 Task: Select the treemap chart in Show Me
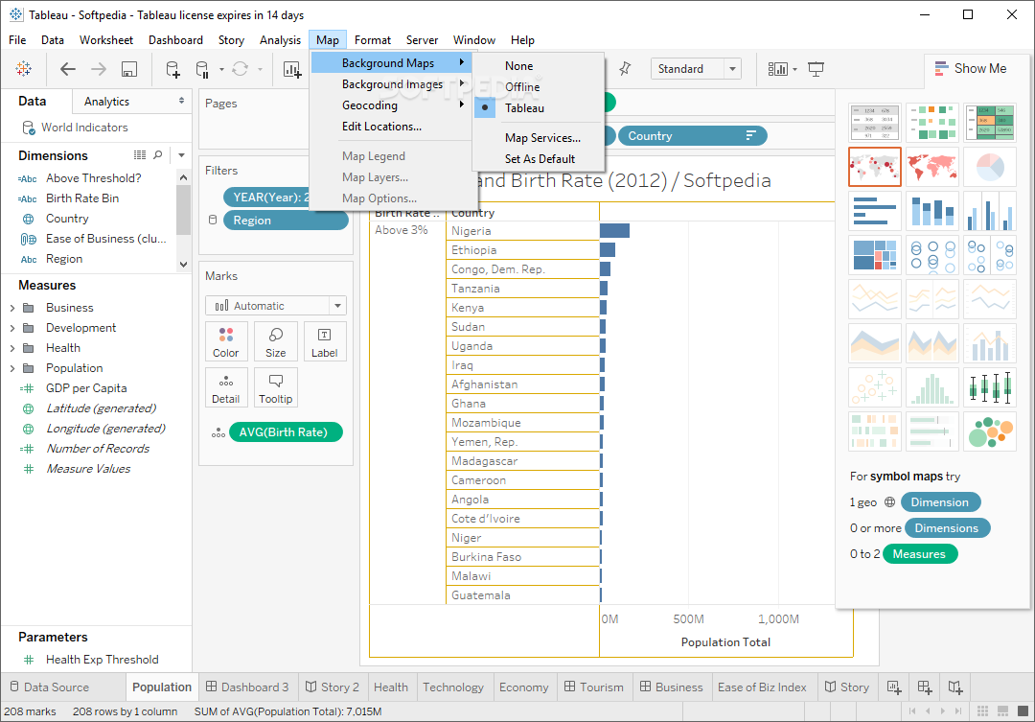pyautogui.click(x=875, y=255)
